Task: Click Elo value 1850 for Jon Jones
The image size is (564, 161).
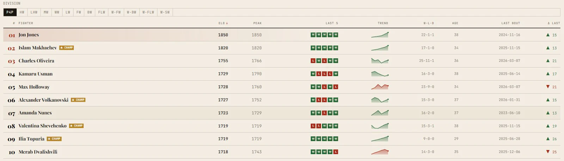Action: (x=223, y=35)
